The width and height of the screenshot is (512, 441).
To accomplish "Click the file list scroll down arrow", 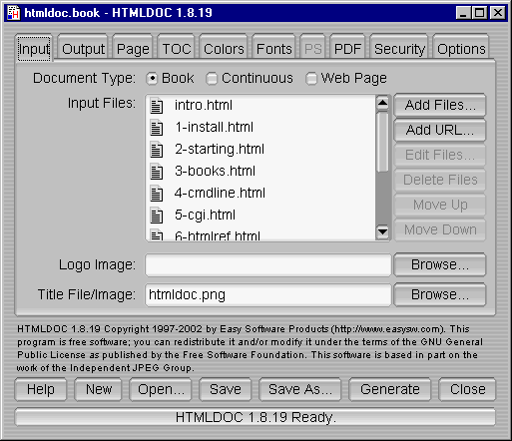I will tap(382, 231).
